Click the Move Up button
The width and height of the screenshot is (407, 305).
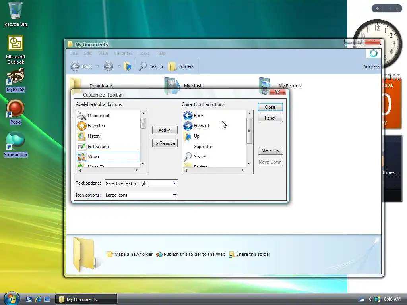(x=270, y=151)
